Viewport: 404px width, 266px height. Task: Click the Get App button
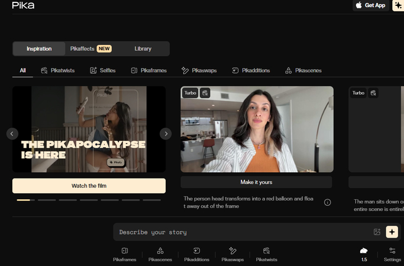coord(370,5)
